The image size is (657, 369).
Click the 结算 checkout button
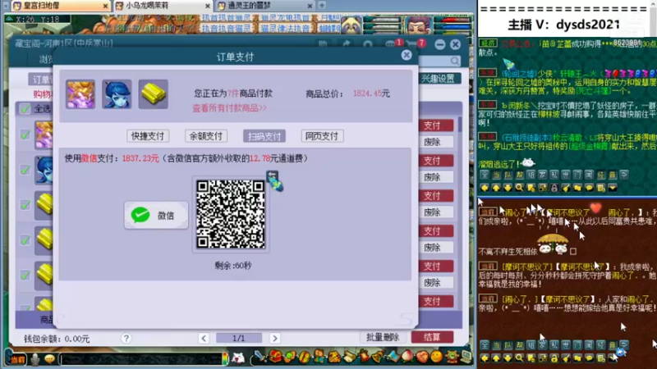click(x=432, y=337)
